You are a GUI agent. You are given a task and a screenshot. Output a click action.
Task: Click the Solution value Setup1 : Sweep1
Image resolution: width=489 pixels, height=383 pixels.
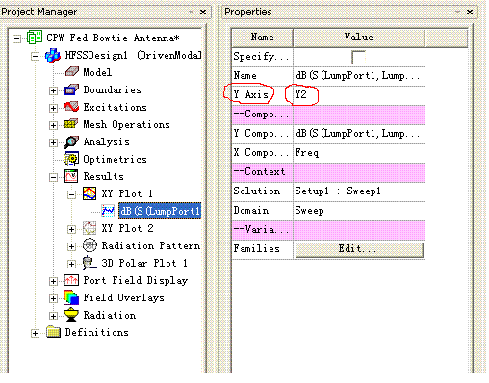coord(359,191)
